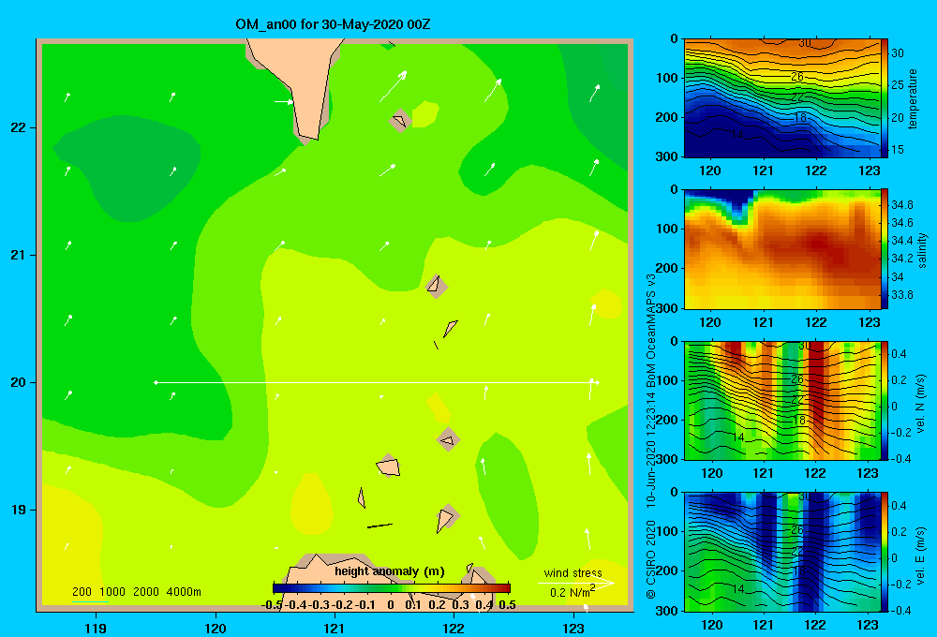Click '0.2' on the vel. E scale
The width and height of the screenshot is (937, 637).
(x=899, y=532)
